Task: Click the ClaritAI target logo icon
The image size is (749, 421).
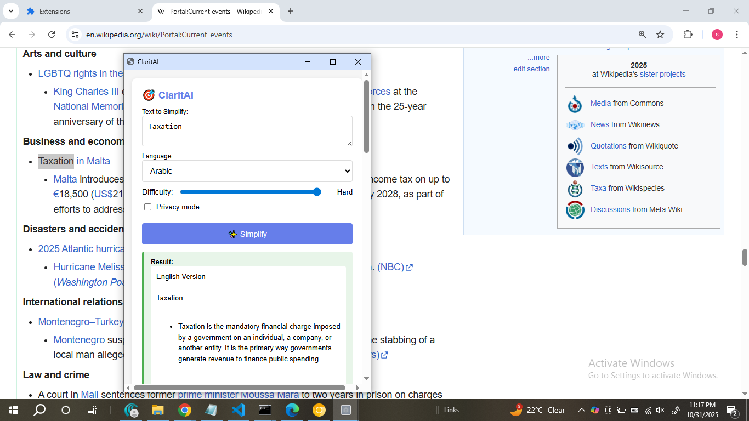Action: tap(149, 95)
